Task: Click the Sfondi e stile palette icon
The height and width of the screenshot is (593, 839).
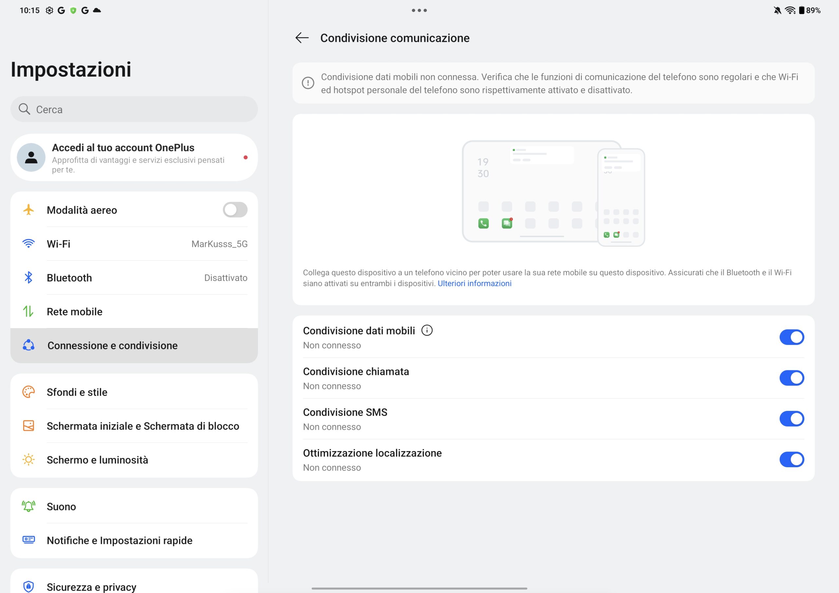Action: point(29,392)
